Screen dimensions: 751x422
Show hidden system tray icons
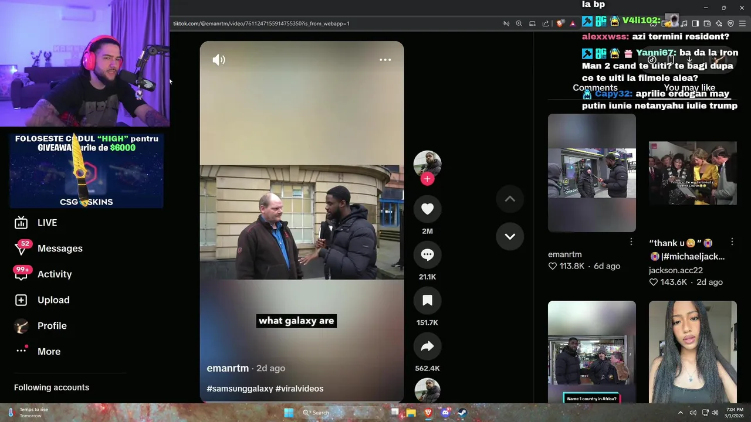pos(681,413)
